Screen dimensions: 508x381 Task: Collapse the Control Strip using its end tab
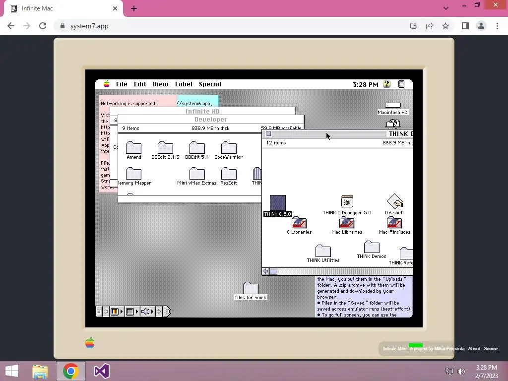coord(167,312)
